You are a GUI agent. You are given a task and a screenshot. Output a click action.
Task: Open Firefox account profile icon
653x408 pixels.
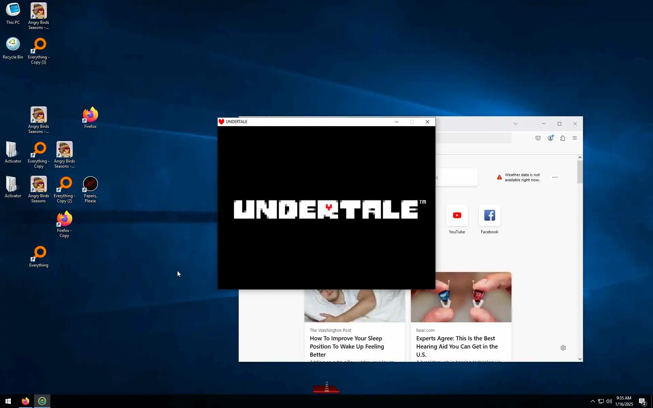[550, 138]
